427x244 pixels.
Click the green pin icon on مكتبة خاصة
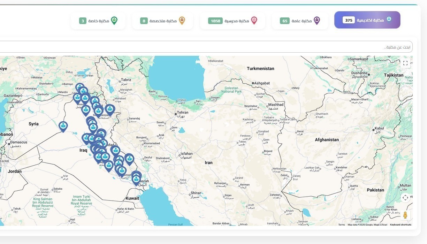[114, 21]
